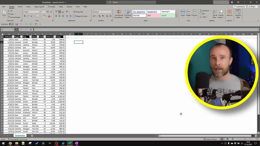Toggle Wrap Text
The height and width of the screenshot is (146, 260).
78,12
